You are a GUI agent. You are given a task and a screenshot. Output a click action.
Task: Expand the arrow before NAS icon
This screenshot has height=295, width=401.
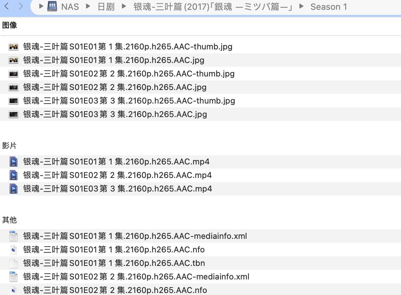pos(41,6)
